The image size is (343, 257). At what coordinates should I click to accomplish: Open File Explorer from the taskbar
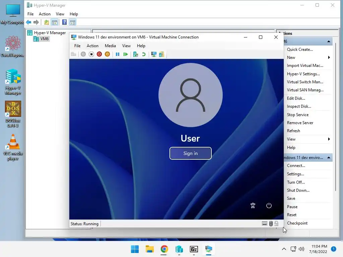pos(150,249)
